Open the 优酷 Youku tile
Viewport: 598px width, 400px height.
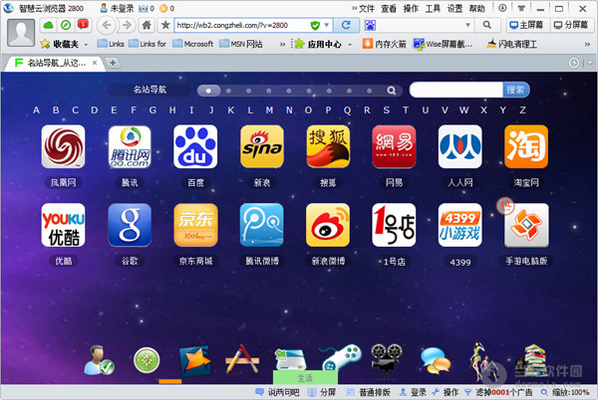[64, 225]
